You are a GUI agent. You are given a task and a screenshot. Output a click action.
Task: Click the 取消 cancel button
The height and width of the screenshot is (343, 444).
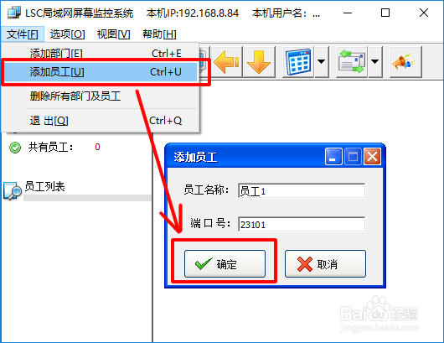(325, 264)
